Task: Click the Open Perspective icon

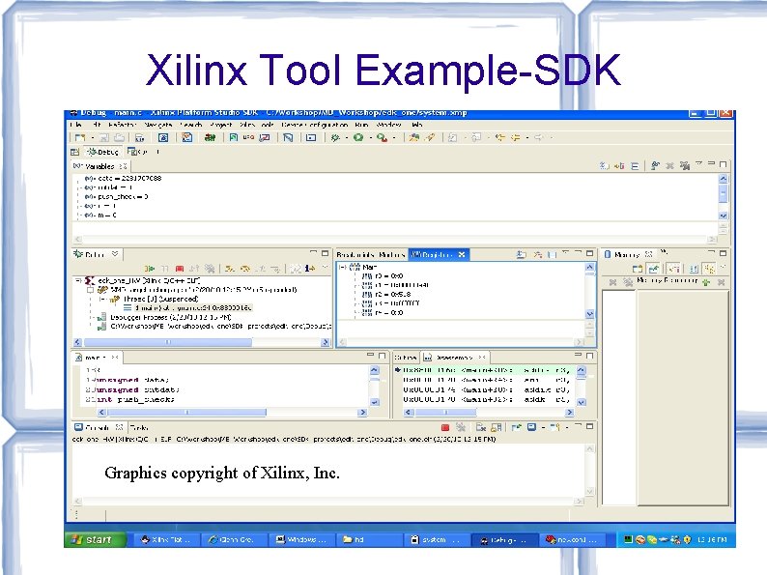Action: click(74, 152)
